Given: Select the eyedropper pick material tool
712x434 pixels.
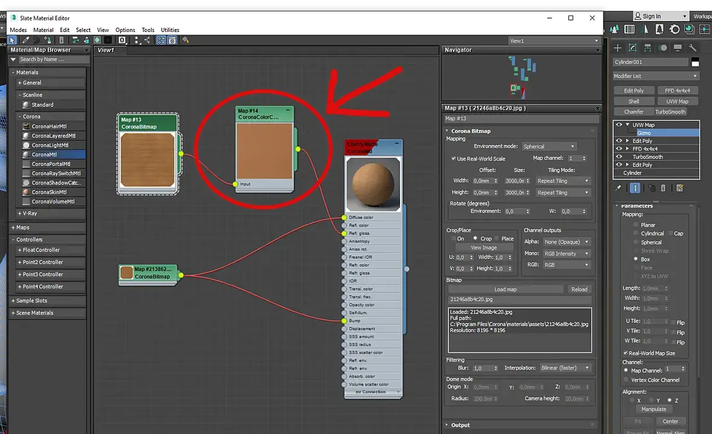Looking at the screenshot, I should [26, 40].
